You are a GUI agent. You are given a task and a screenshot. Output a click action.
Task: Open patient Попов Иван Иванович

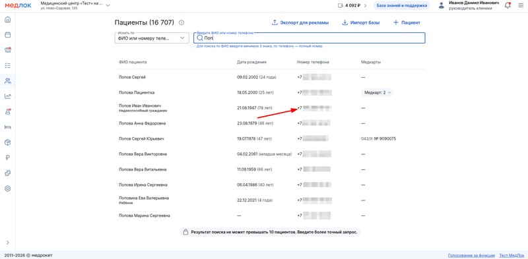click(x=140, y=105)
